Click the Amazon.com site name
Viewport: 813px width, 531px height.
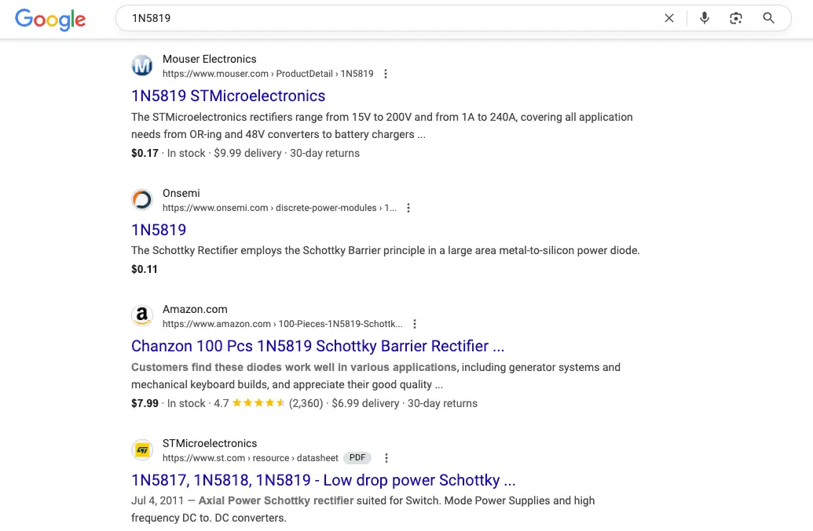pyautogui.click(x=195, y=309)
